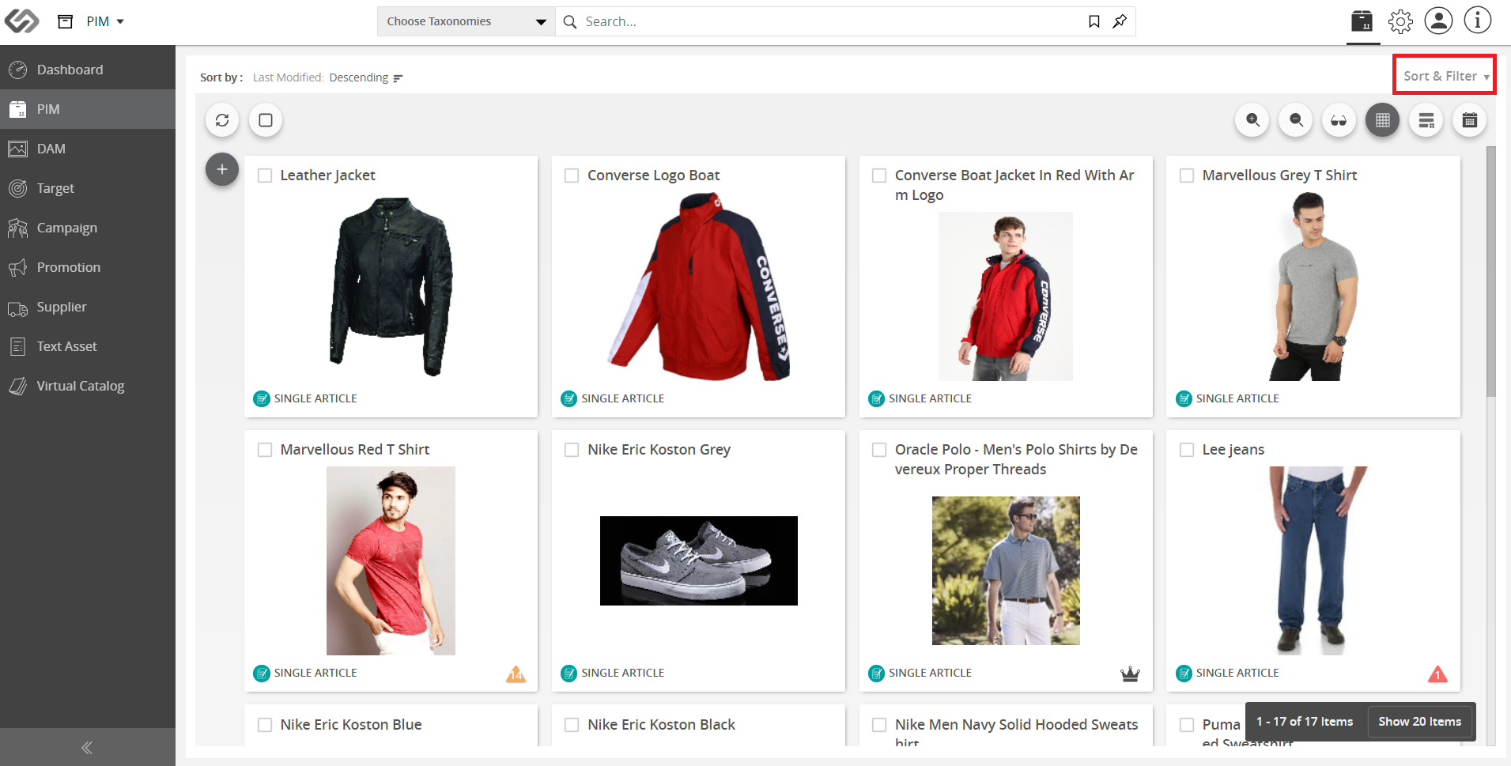Image resolution: width=1511 pixels, height=766 pixels.
Task: Expand the Sort & Filter dropdown
Action: click(1445, 76)
